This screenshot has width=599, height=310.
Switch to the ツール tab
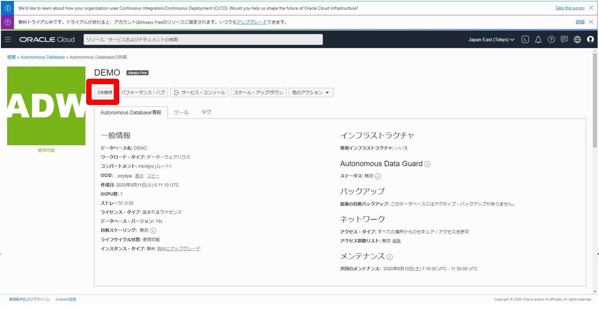click(181, 112)
